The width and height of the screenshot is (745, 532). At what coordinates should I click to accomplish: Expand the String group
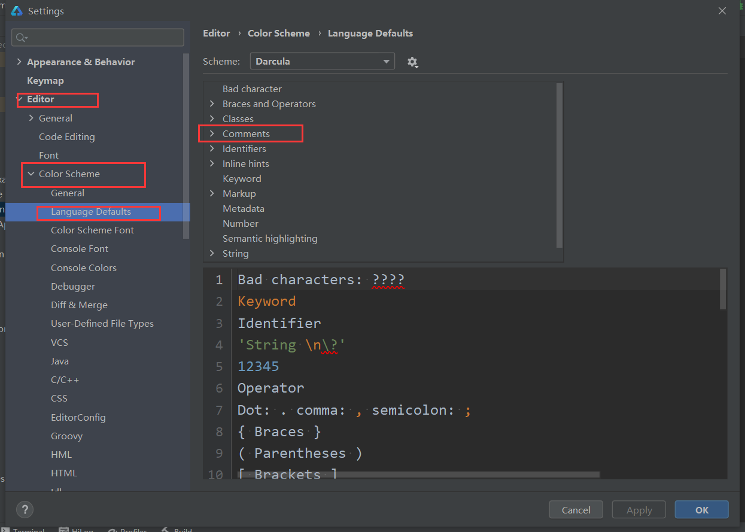[x=212, y=253]
